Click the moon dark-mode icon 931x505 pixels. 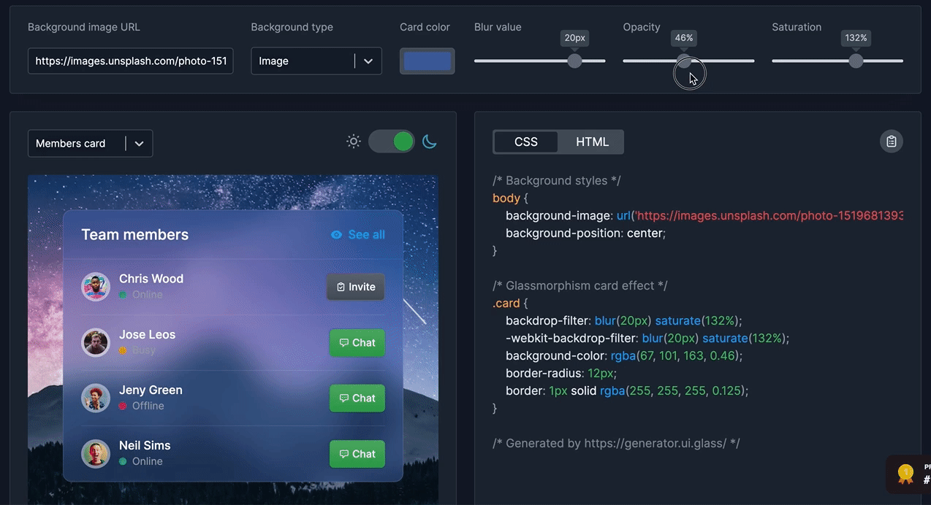pyautogui.click(x=430, y=142)
